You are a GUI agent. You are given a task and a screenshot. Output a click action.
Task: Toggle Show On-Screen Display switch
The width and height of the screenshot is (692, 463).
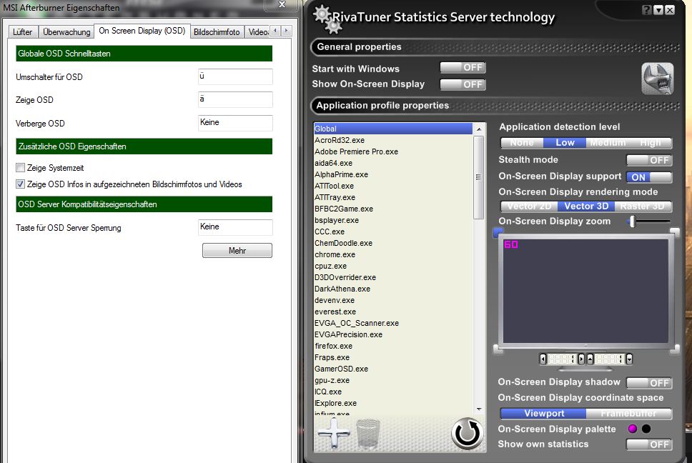pos(463,84)
